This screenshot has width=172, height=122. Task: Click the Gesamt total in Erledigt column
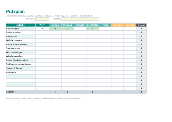point(141,92)
